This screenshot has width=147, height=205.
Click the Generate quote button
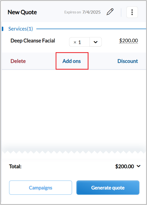click(x=108, y=188)
